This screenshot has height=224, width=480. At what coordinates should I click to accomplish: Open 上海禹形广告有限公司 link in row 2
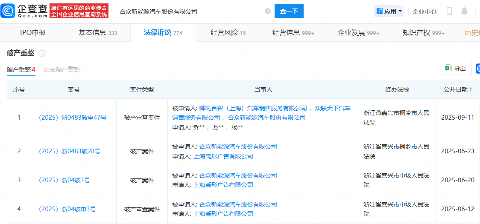223,156
